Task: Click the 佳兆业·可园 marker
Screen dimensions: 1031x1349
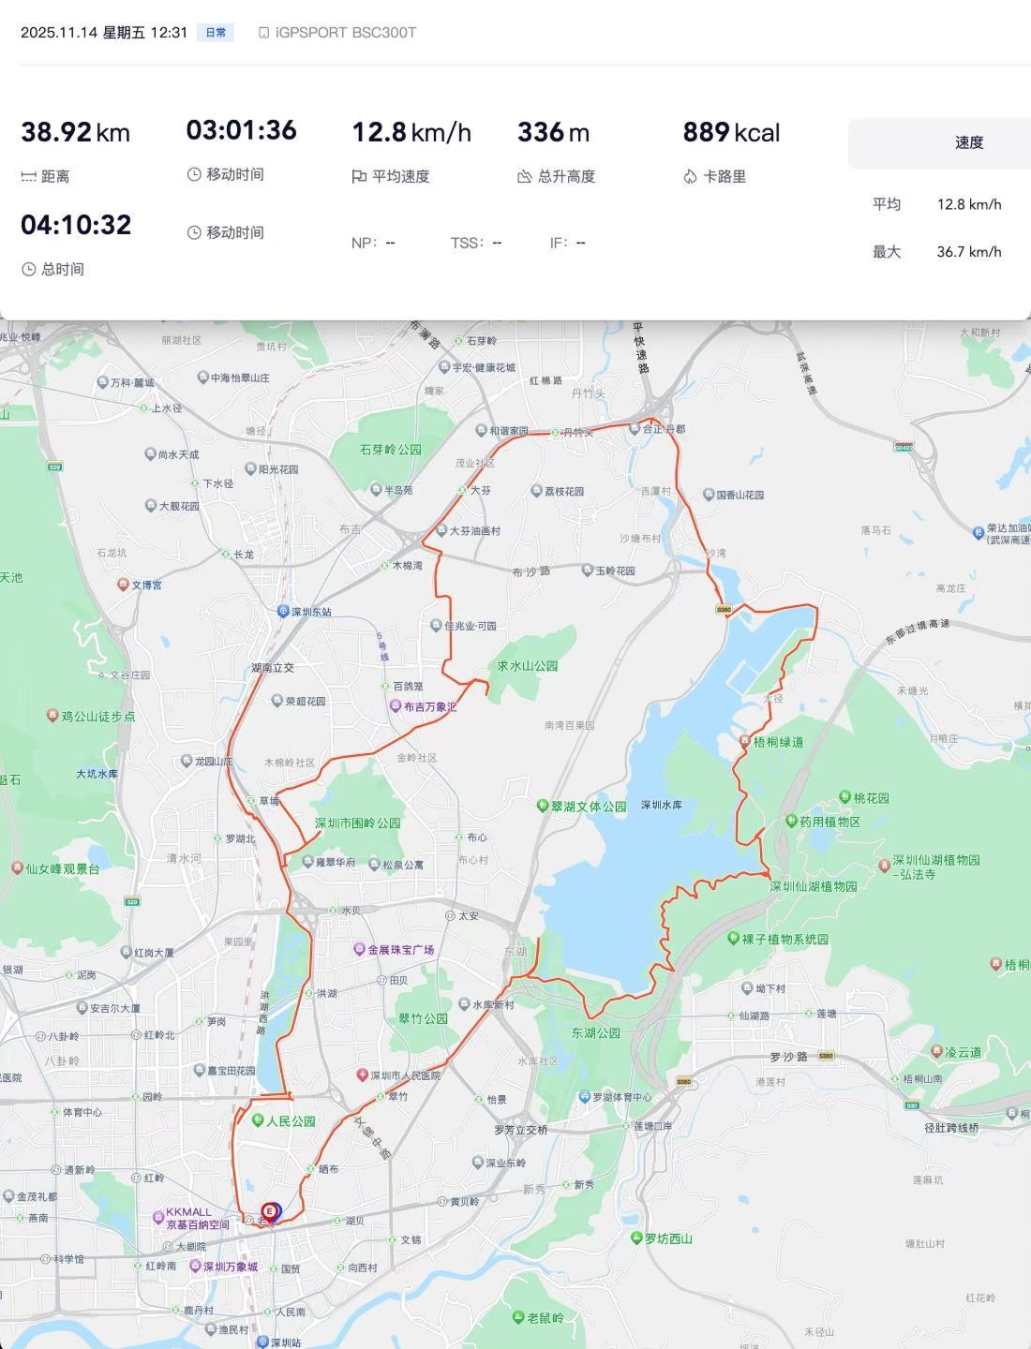Action: coord(436,626)
